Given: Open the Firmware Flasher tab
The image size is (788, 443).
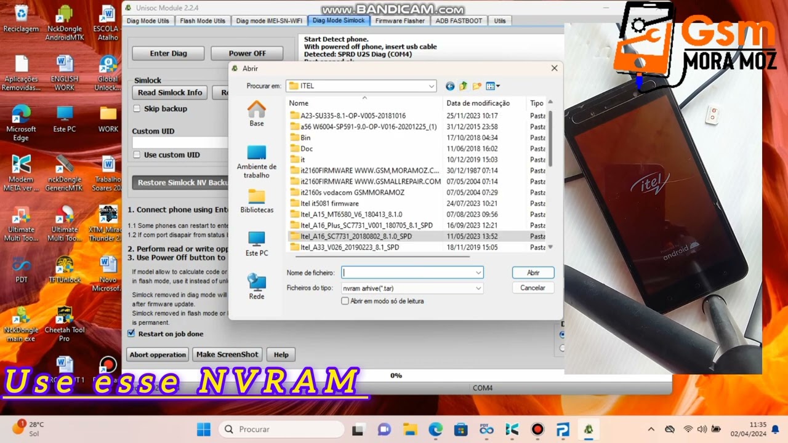Looking at the screenshot, I should tap(400, 21).
